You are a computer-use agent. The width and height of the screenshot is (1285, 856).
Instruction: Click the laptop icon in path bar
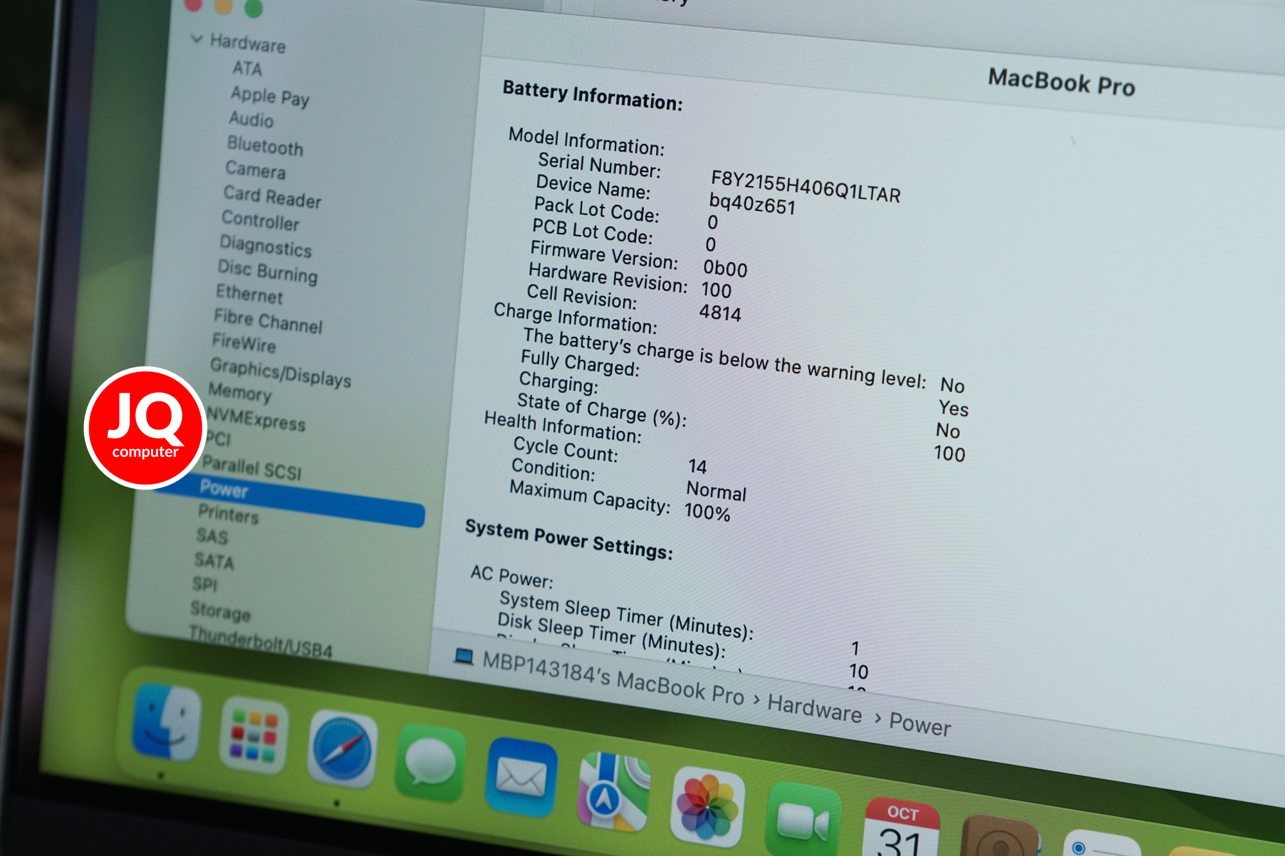coord(463,656)
